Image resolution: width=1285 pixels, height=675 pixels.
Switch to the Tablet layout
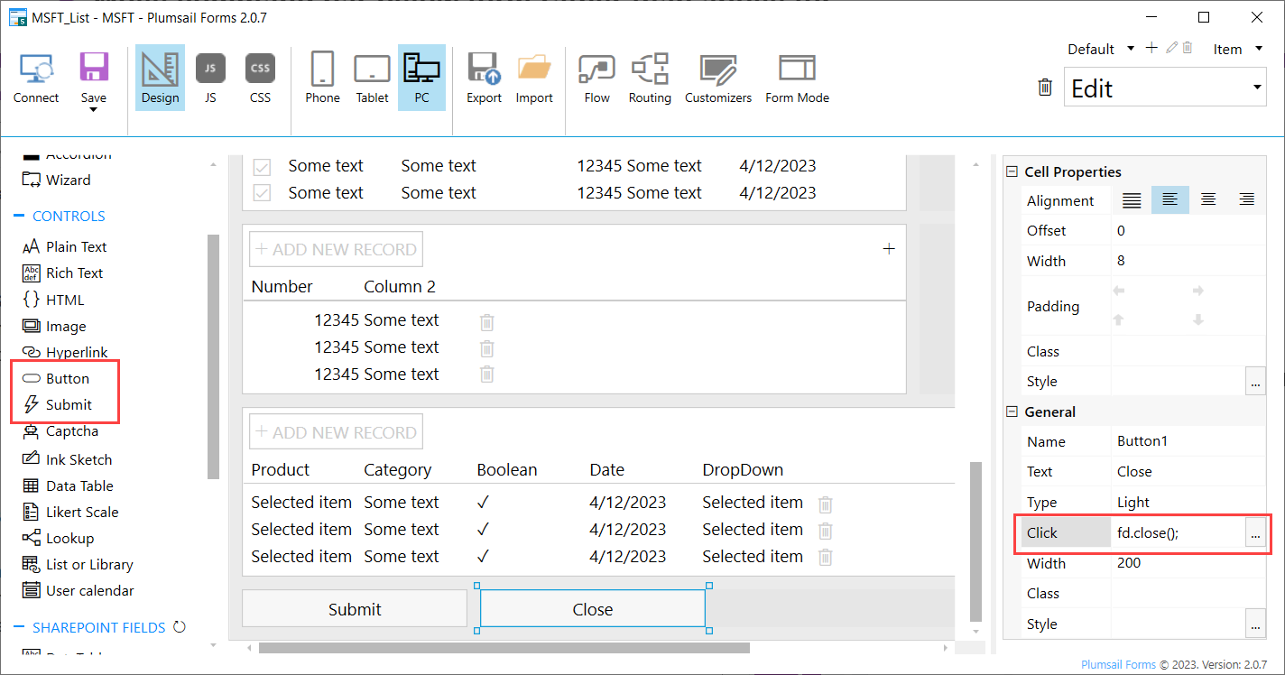point(372,78)
